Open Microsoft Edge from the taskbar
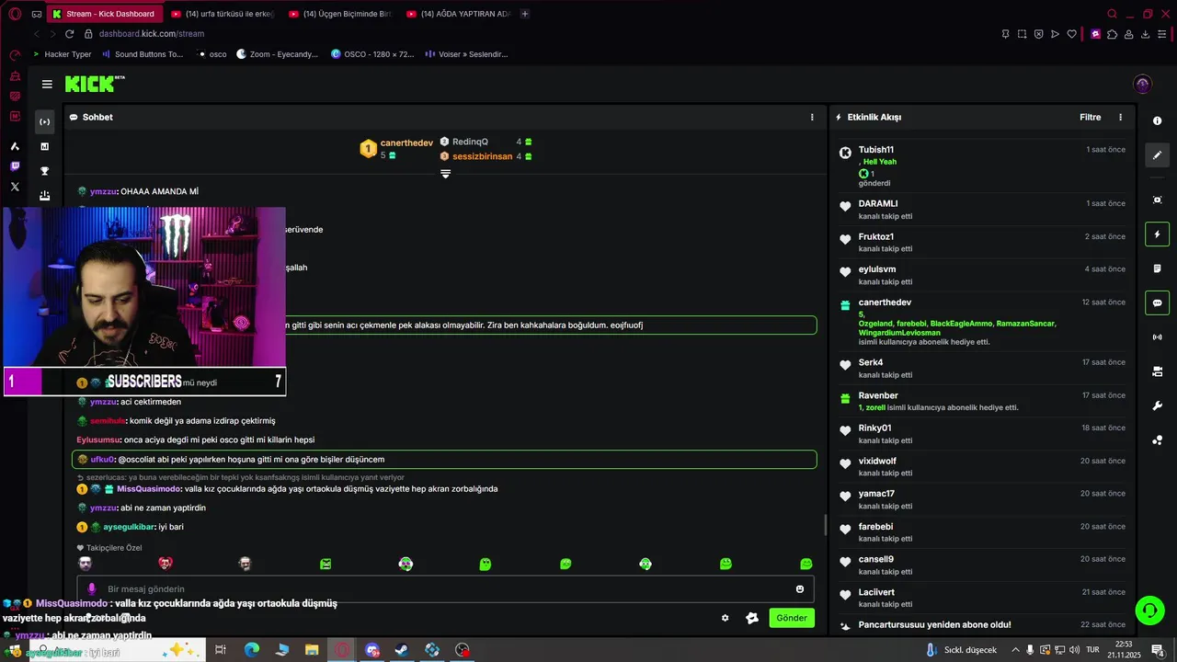The image size is (1177, 662). pos(251,650)
